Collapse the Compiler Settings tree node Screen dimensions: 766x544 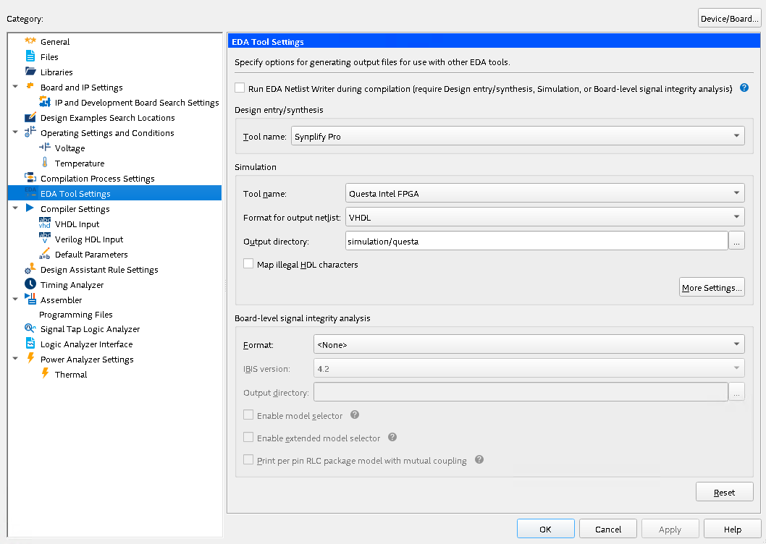(x=14, y=208)
